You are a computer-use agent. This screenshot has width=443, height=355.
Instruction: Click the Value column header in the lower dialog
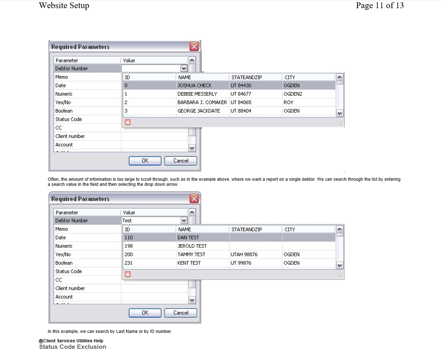click(x=154, y=213)
